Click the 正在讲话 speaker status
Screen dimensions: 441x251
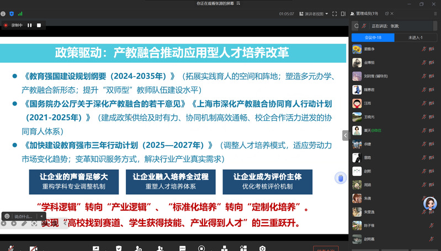point(385,26)
